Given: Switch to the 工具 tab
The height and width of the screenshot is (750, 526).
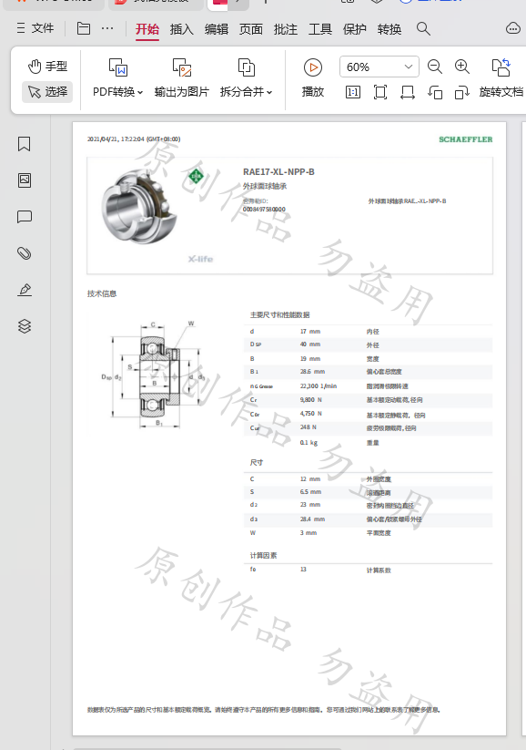Looking at the screenshot, I should coord(320,29).
